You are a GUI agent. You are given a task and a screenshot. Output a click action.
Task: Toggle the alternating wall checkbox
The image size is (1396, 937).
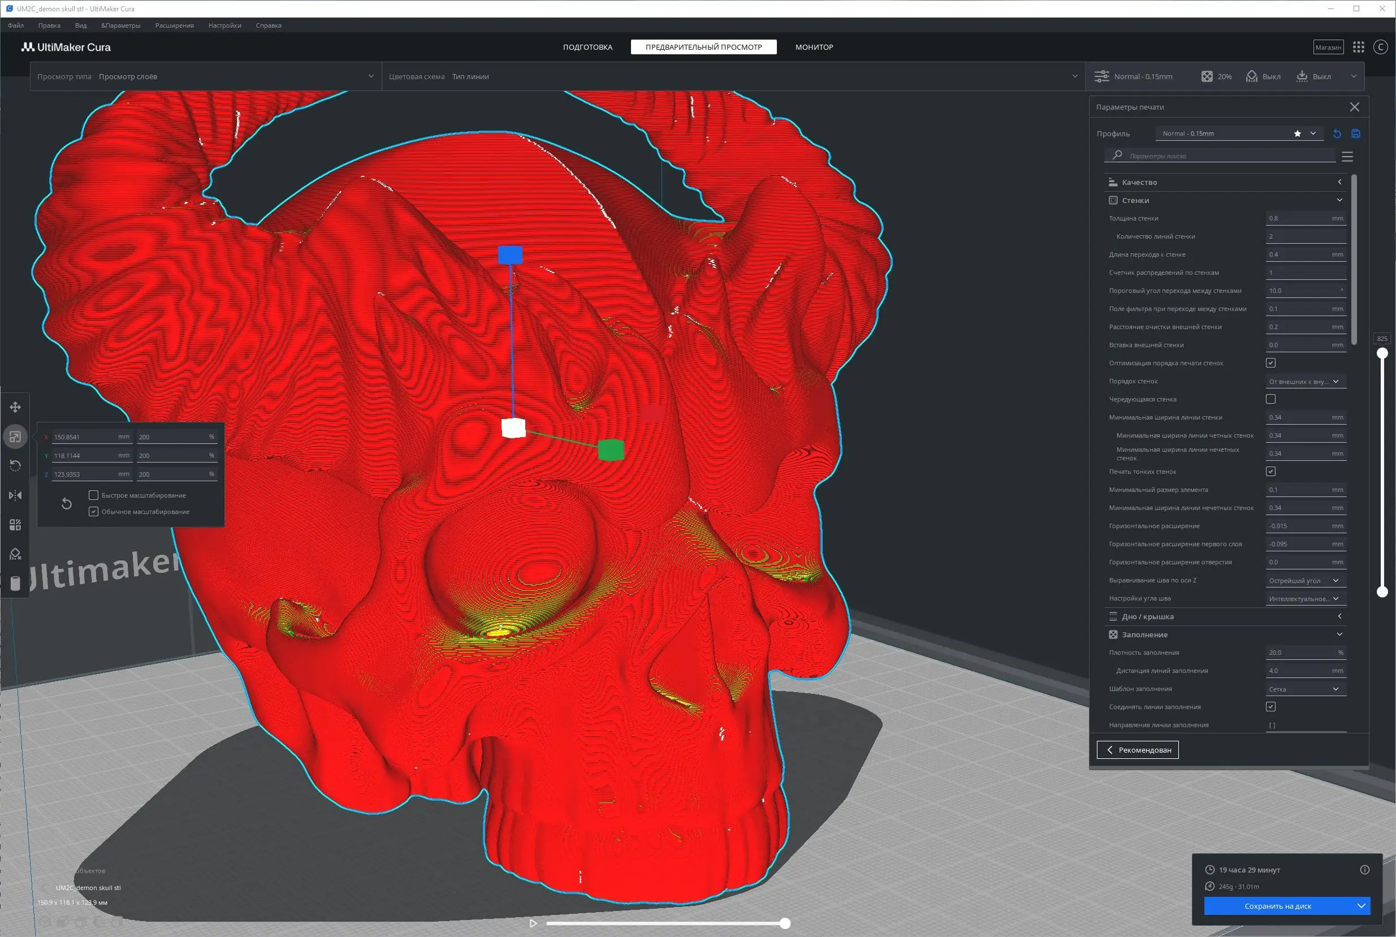point(1270,399)
